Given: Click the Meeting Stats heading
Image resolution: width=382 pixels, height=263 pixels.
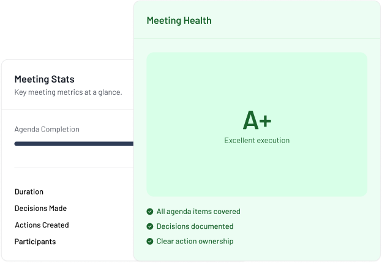Looking at the screenshot, I should tap(44, 80).
